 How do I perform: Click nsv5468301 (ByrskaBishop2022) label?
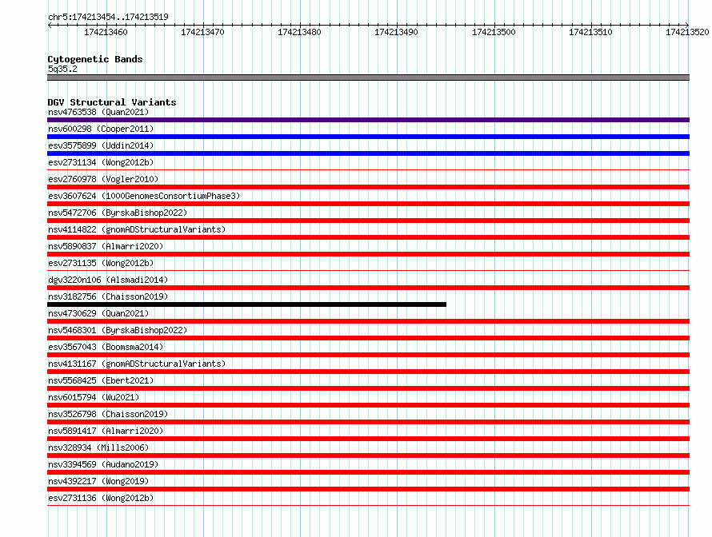(118, 330)
